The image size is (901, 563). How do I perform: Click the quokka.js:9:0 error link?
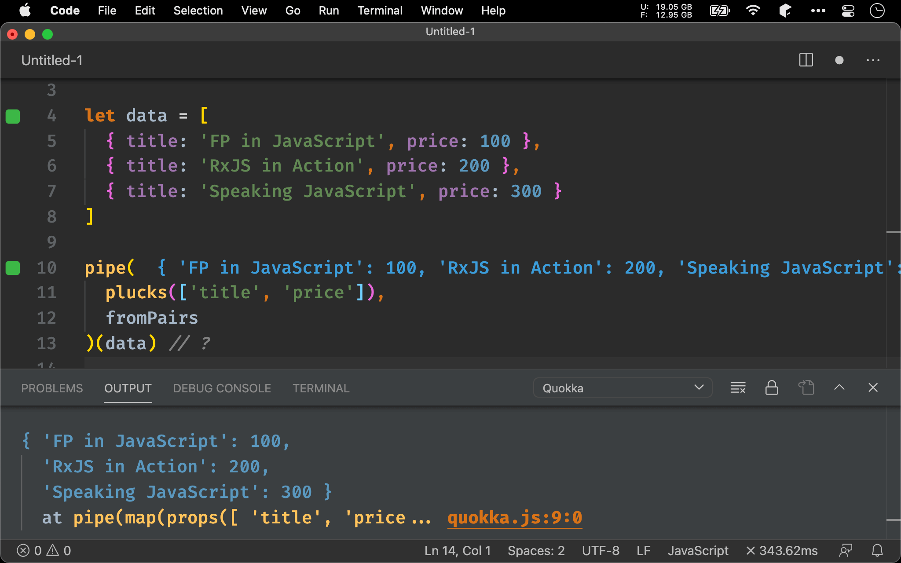pyautogui.click(x=514, y=517)
